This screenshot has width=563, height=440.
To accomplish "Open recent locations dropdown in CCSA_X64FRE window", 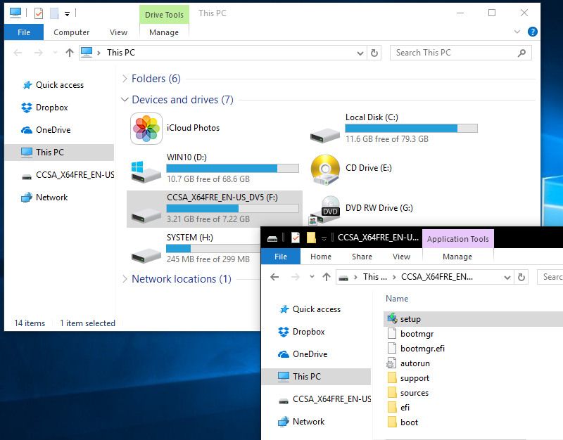I will (x=312, y=277).
